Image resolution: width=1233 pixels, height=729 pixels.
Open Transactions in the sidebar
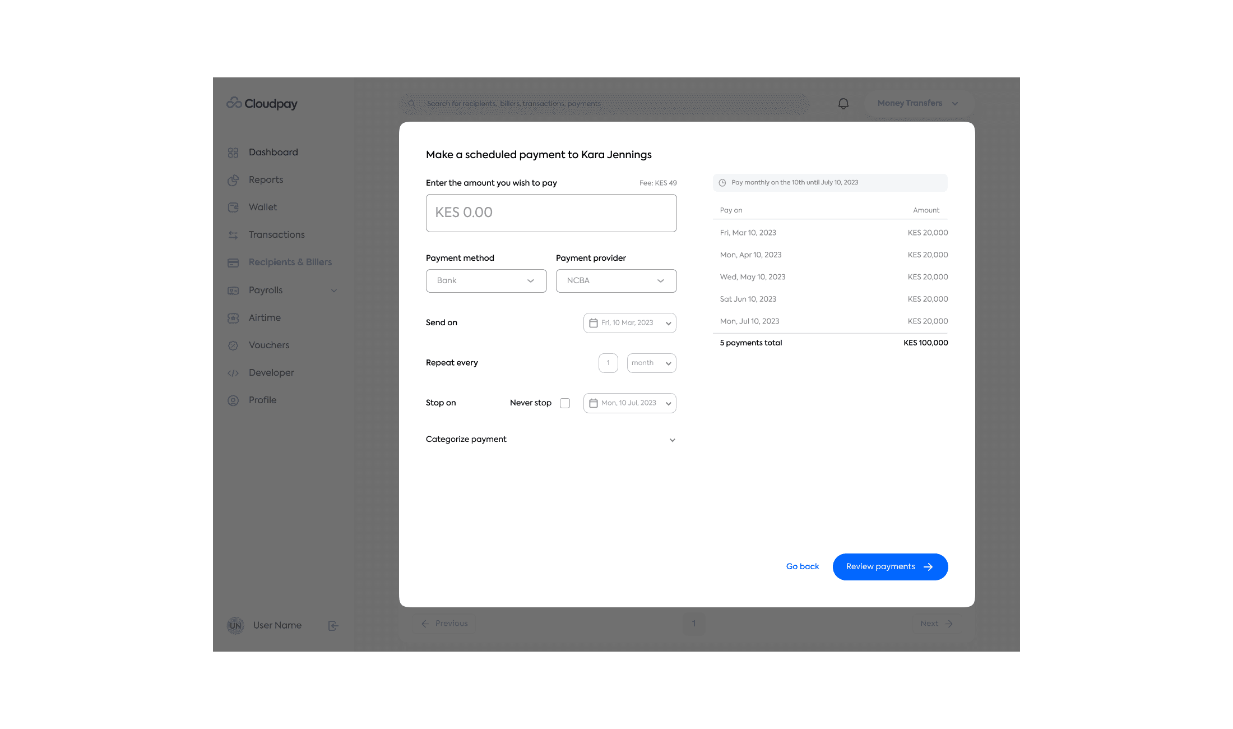276,235
